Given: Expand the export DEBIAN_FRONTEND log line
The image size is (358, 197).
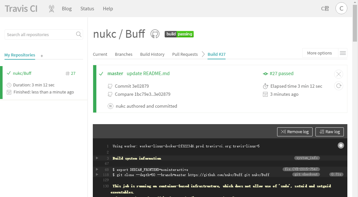Looking at the screenshot, I should [x=97, y=169].
